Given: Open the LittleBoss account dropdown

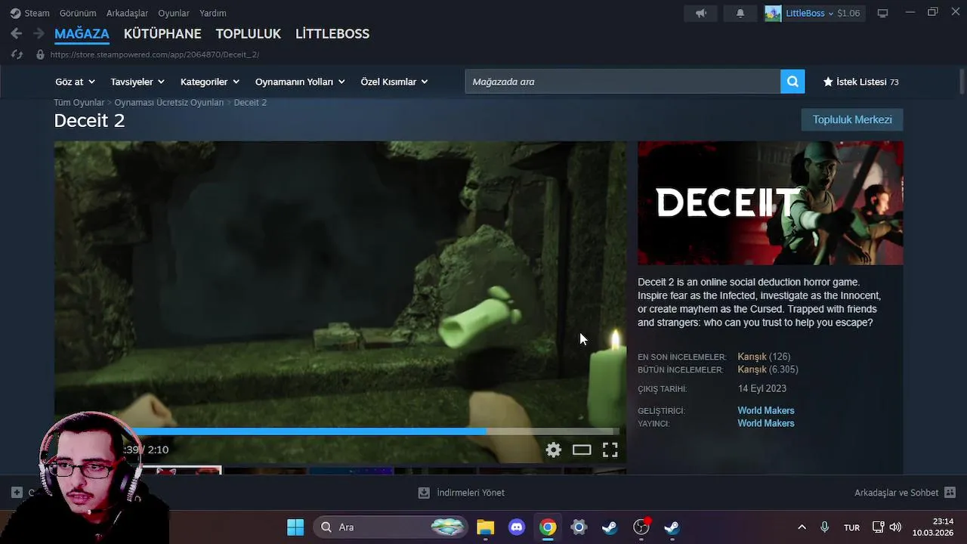Looking at the screenshot, I should (809, 13).
